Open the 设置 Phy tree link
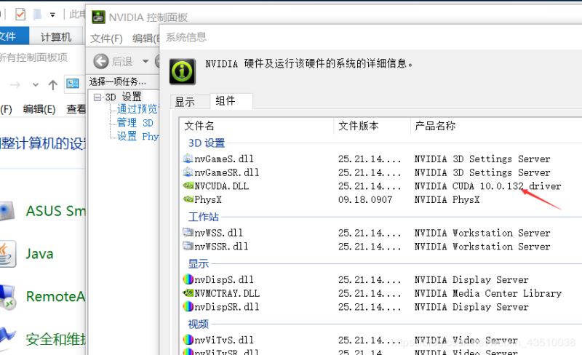The width and height of the screenshot is (582, 355). tap(137, 136)
